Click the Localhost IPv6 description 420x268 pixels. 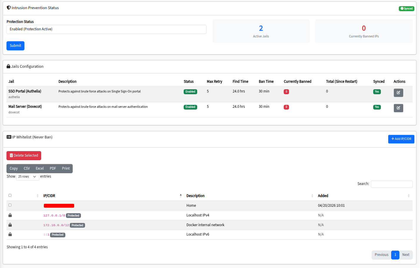pos(198,234)
